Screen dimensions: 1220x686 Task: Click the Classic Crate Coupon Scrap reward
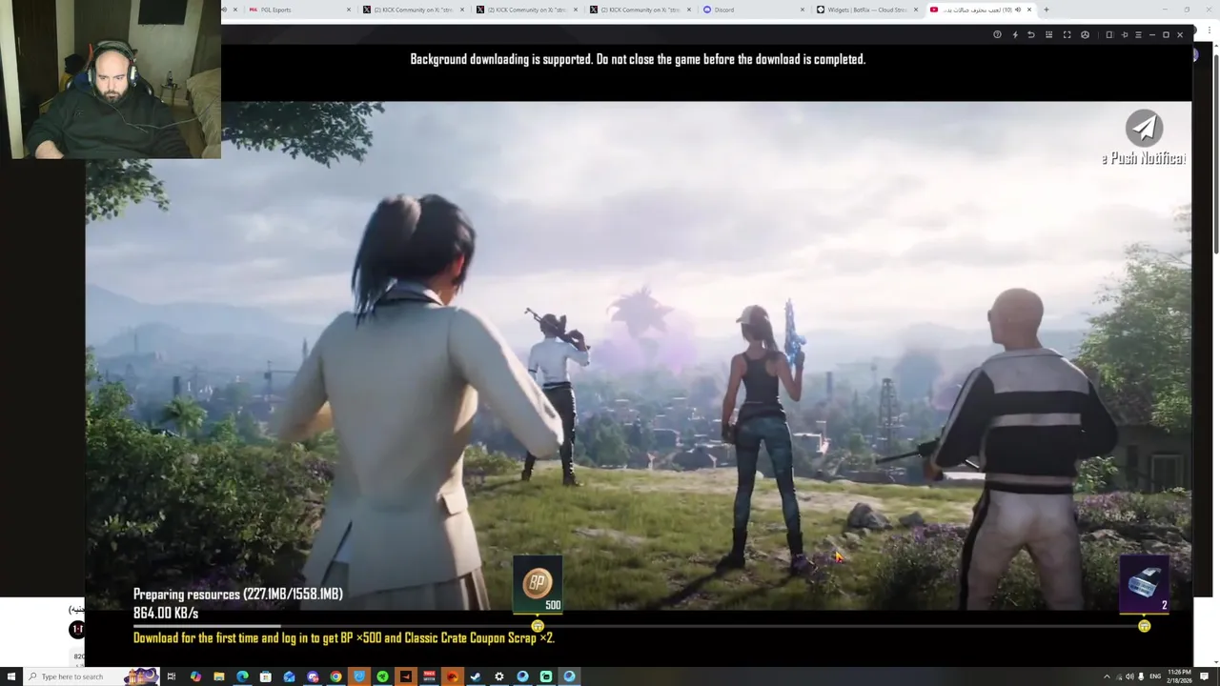click(x=1145, y=584)
